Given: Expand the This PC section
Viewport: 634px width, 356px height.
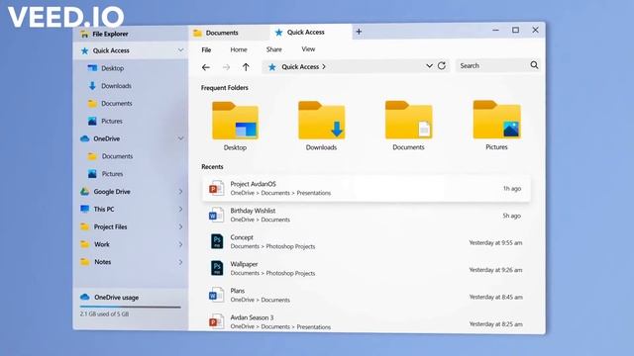Looking at the screenshot, I should [180, 209].
